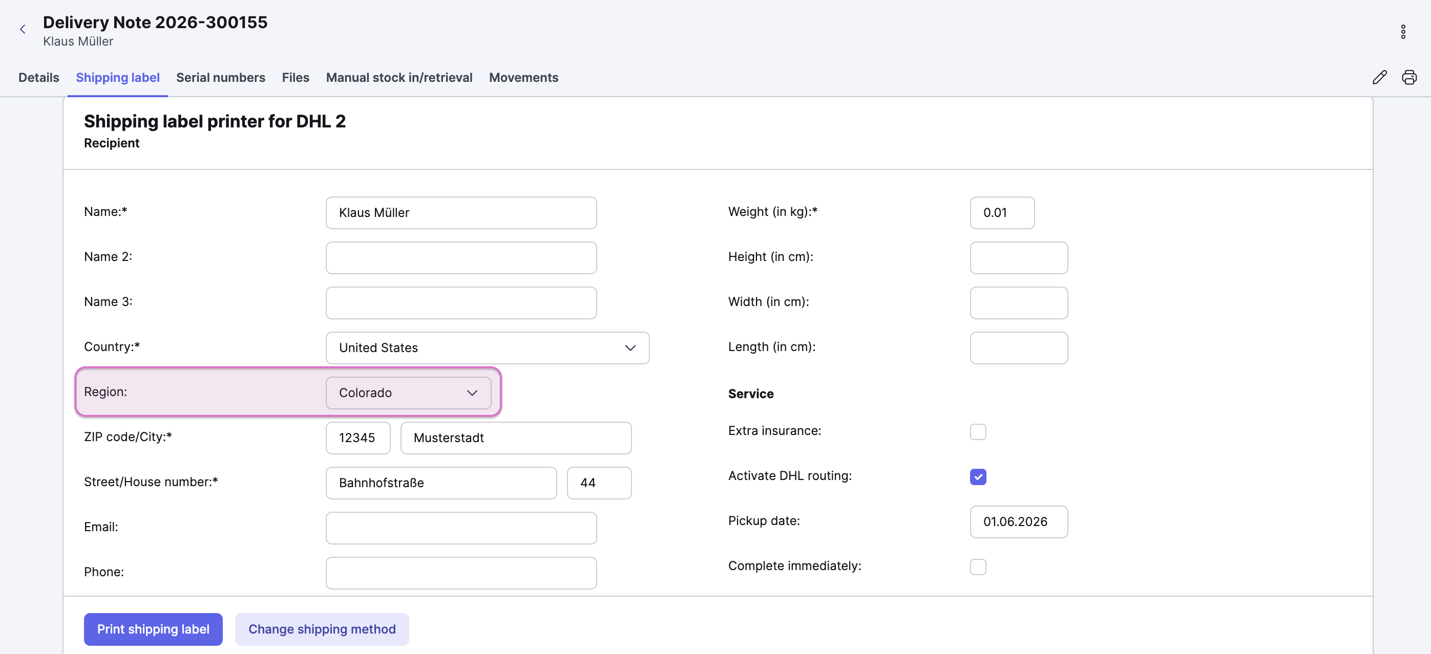This screenshot has width=1431, height=654.
Task: Click the printer icon
Action: coord(1409,77)
